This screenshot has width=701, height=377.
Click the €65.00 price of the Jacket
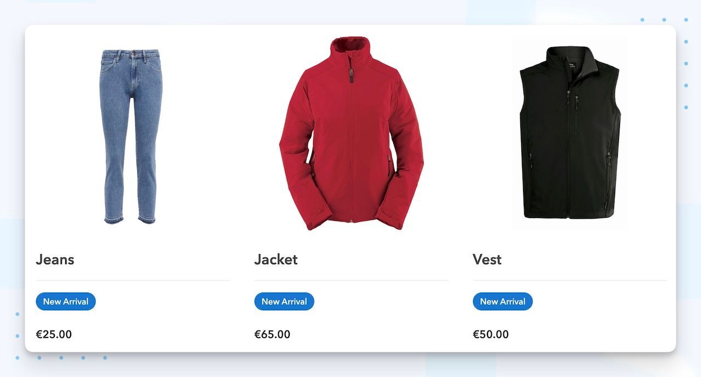pos(272,334)
